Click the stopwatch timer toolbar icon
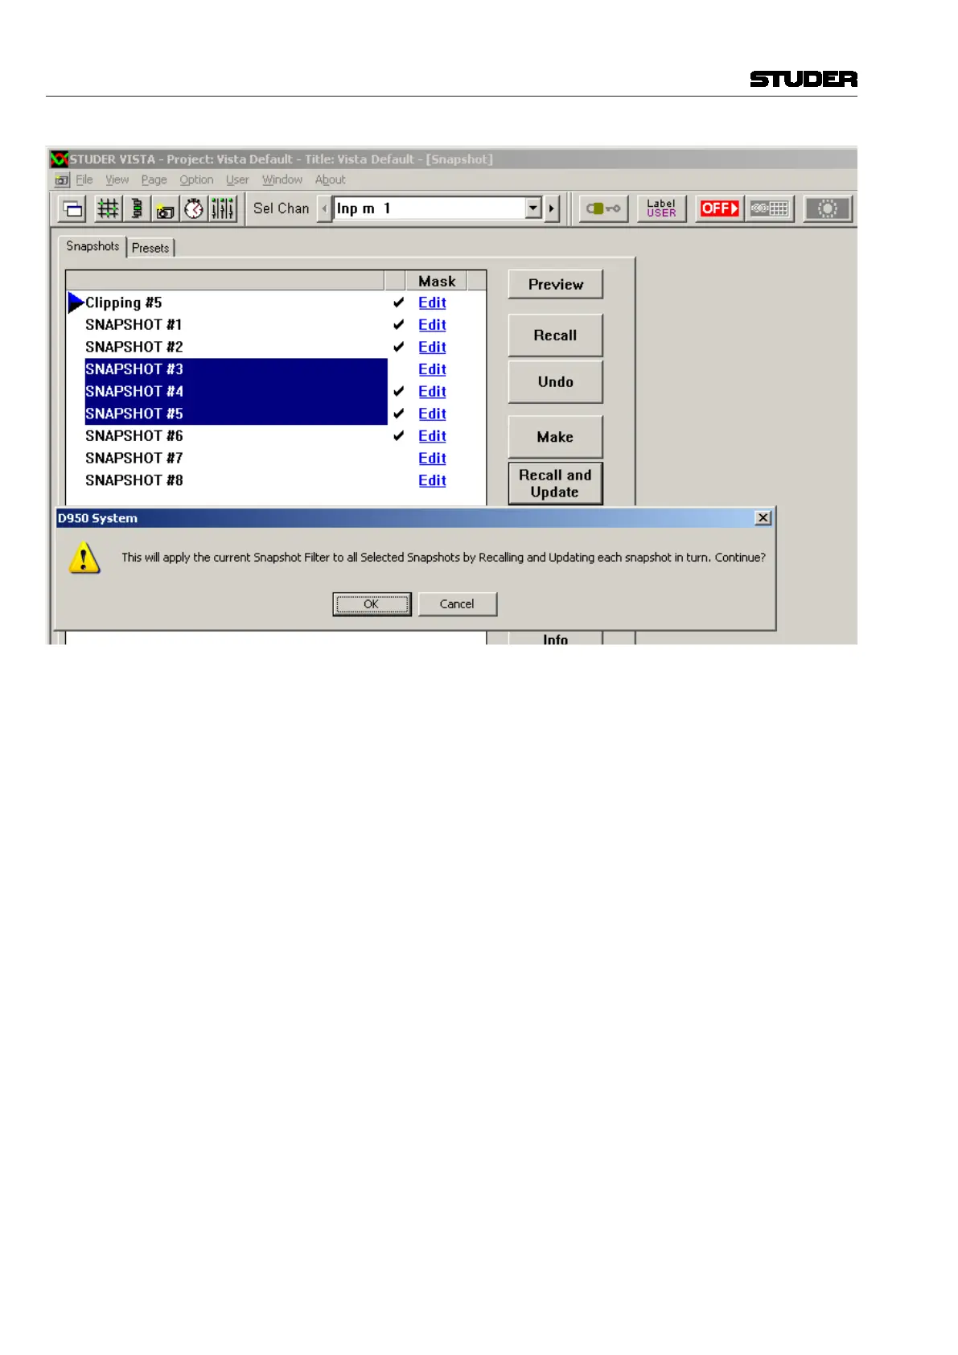The width and height of the screenshot is (958, 1355). coord(193,209)
